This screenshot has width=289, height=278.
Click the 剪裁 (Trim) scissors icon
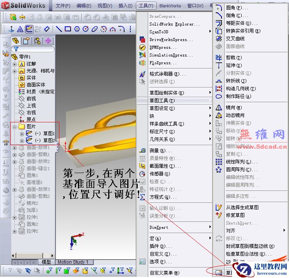[x=219, y=58]
